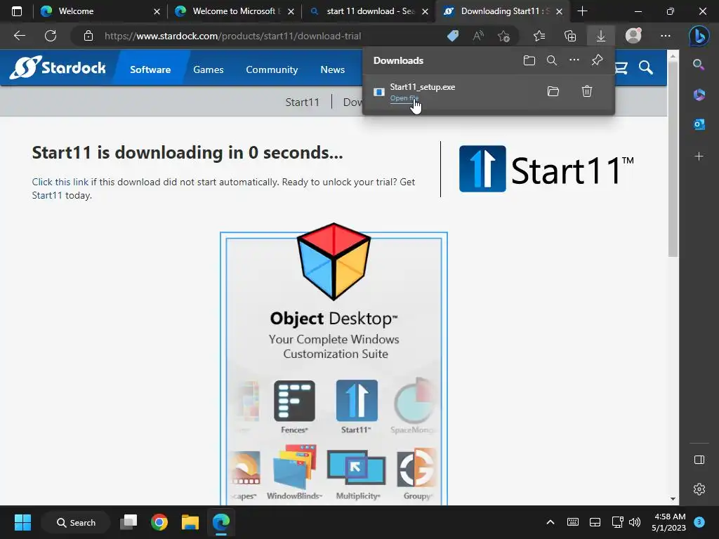Delete Start11_setup.exe download entry
Screen dimensions: 719x539
(x=587, y=91)
